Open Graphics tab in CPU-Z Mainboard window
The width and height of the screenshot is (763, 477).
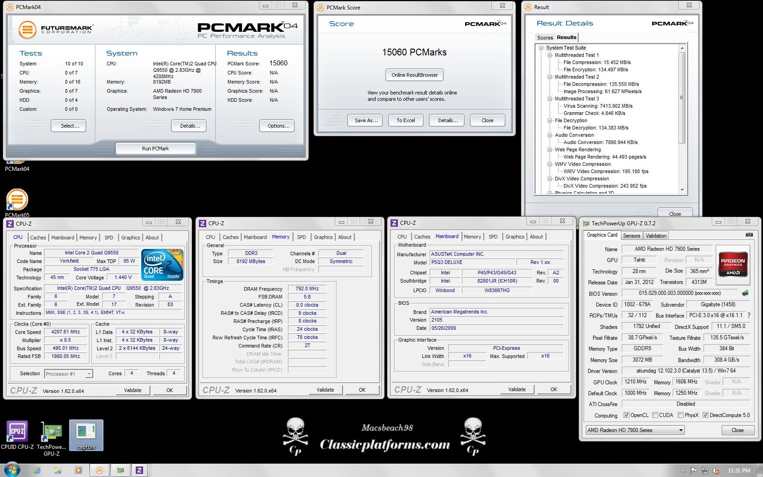point(515,237)
